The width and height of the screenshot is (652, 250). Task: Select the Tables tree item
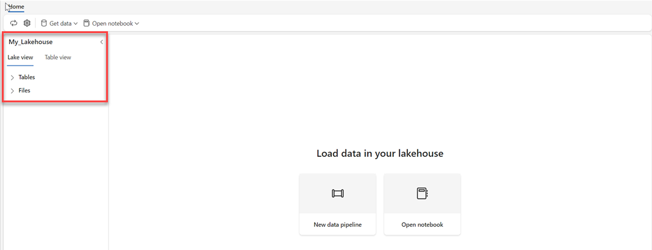(x=26, y=78)
